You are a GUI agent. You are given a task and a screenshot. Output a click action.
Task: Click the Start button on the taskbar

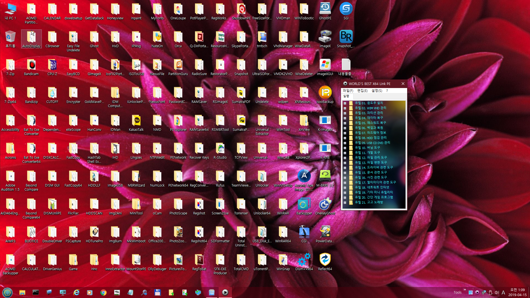tap(7, 292)
